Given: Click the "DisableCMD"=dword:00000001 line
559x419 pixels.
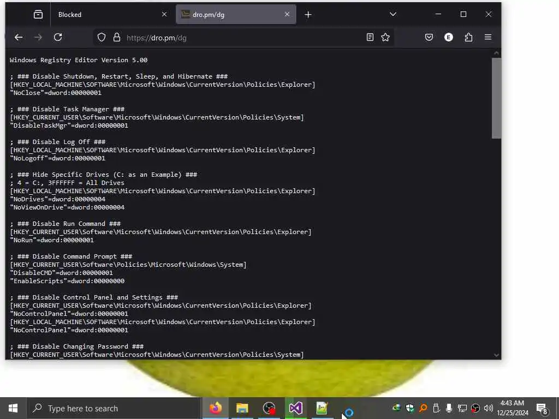Looking at the screenshot, I should point(61,273).
